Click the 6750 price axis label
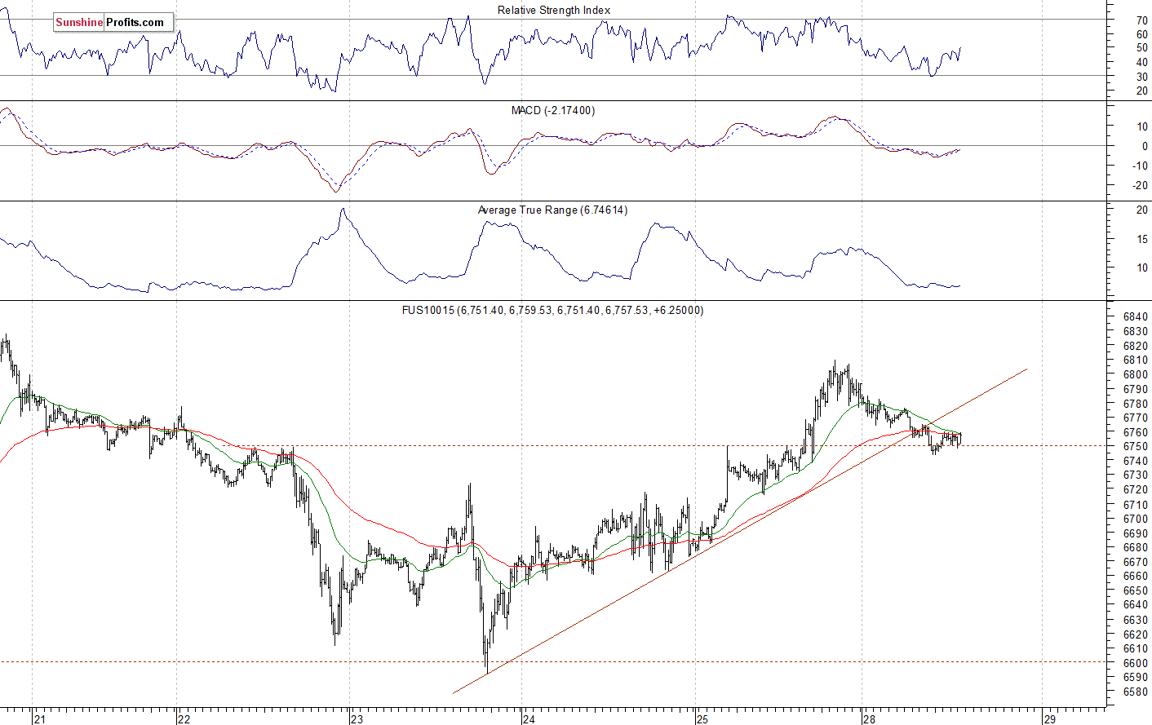 click(x=1136, y=446)
